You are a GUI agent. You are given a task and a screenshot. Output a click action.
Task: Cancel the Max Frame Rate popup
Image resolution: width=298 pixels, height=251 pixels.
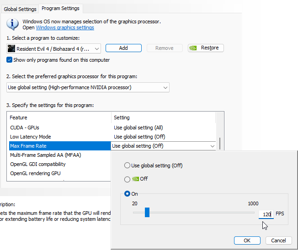tap(278, 240)
